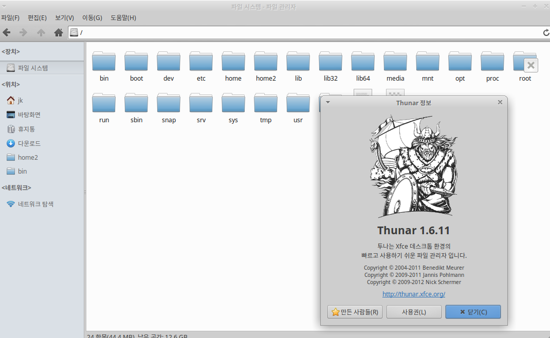Screen dimensions: 550x338
Task: Open the opt folder
Action: click(x=460, y=67)
